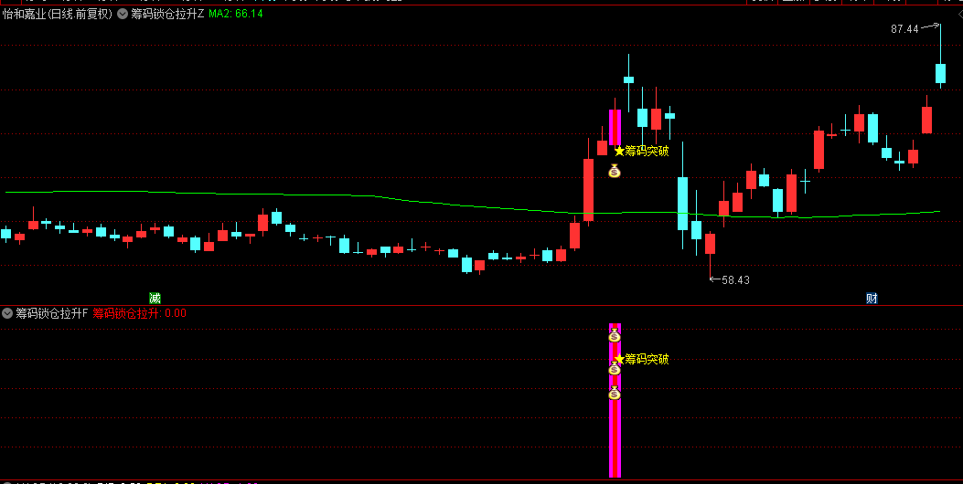Click the 87.44 high price label
This screenshot has width=963, height=484.
coord(904,29)
